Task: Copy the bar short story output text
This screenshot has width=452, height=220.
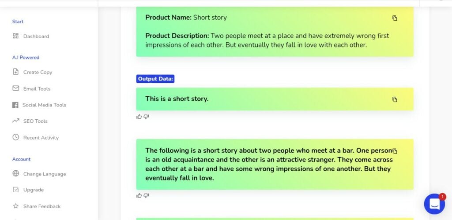Action: [395, 151]
